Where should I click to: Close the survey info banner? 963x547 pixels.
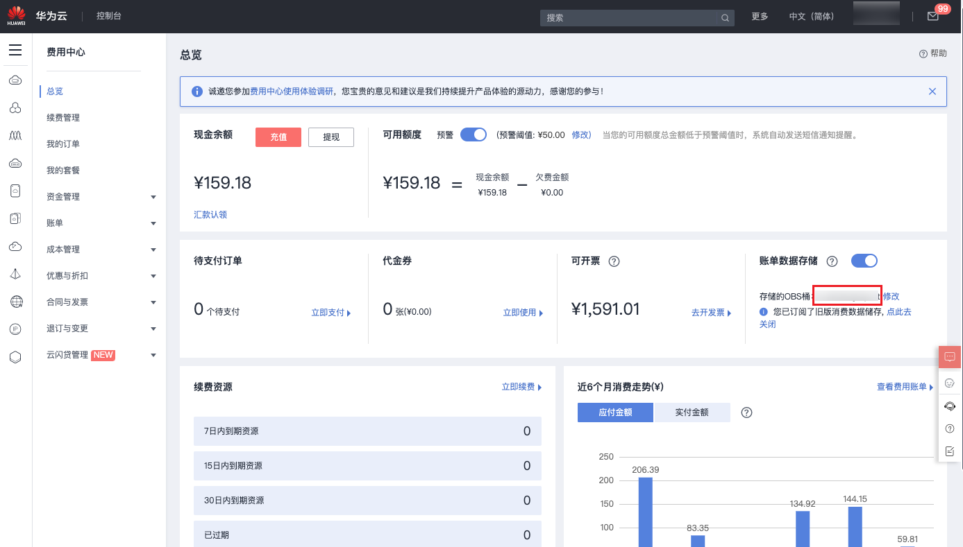pyautogui.click(x=932, y=92)
